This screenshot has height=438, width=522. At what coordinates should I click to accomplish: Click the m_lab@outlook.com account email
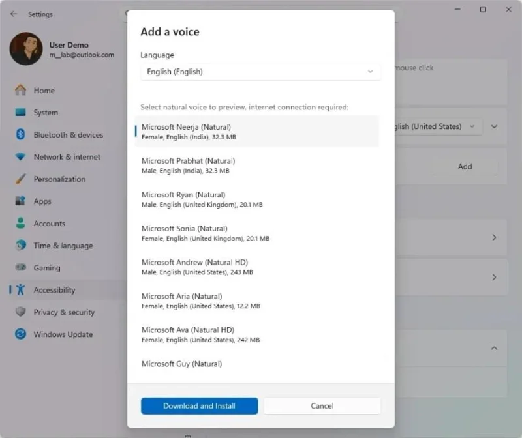[x=82, y=55]
